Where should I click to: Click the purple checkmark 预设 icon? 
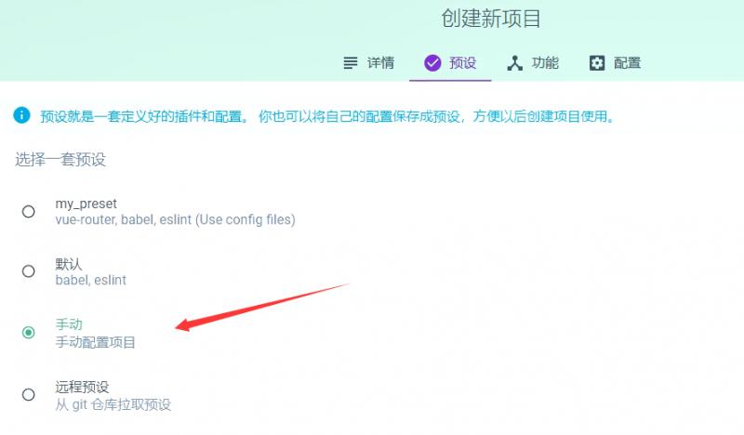tap(432, 62)
